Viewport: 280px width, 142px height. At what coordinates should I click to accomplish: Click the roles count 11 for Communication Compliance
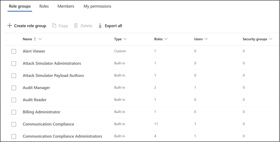(x=156, y=124)
